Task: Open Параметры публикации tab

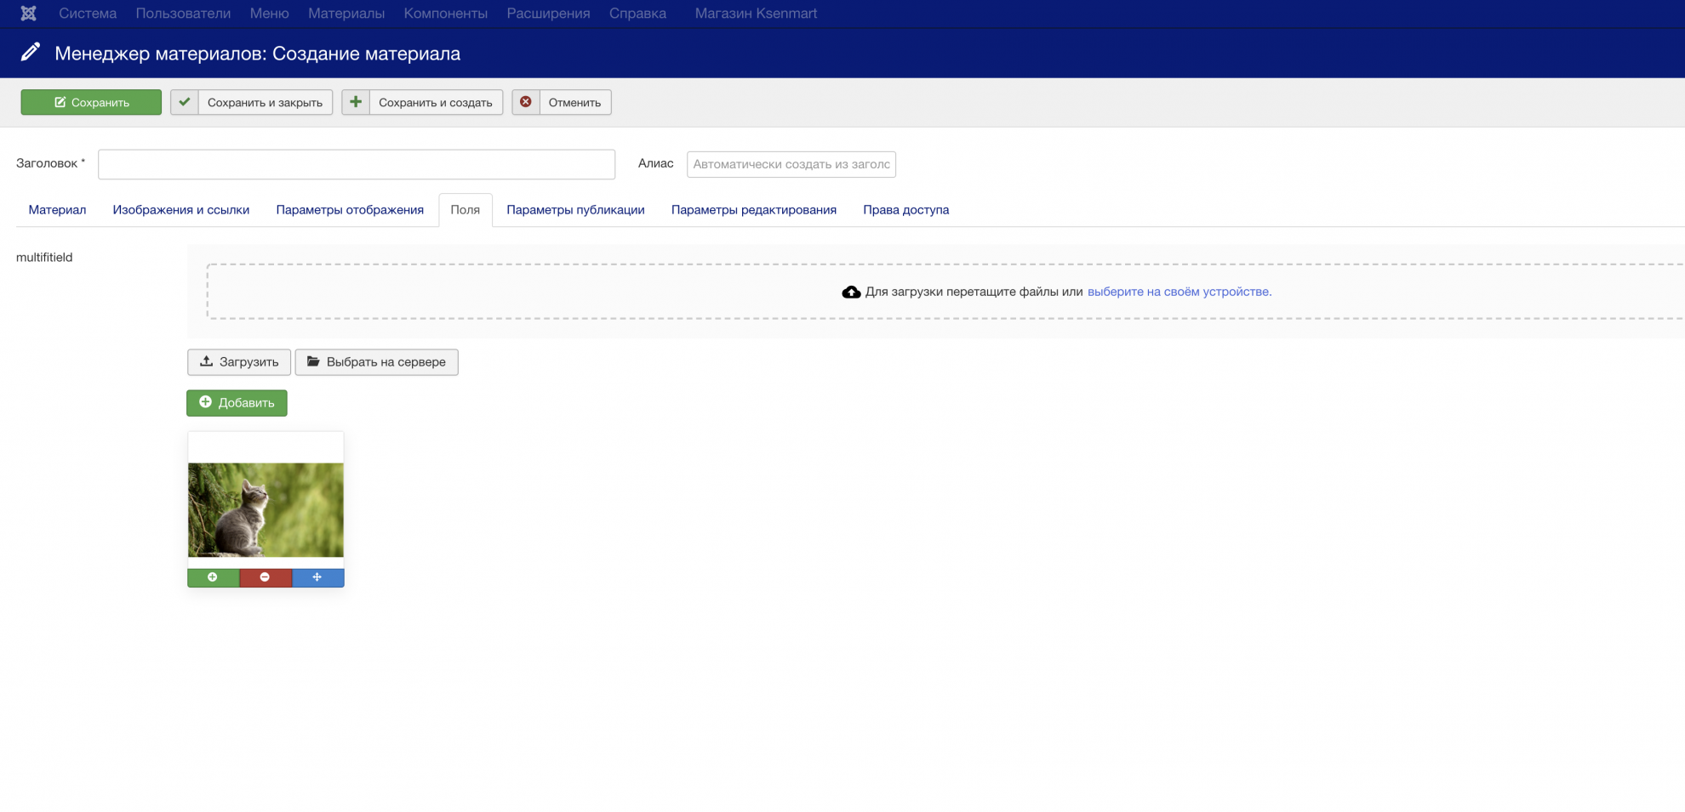Action: (x=575, y=210)
